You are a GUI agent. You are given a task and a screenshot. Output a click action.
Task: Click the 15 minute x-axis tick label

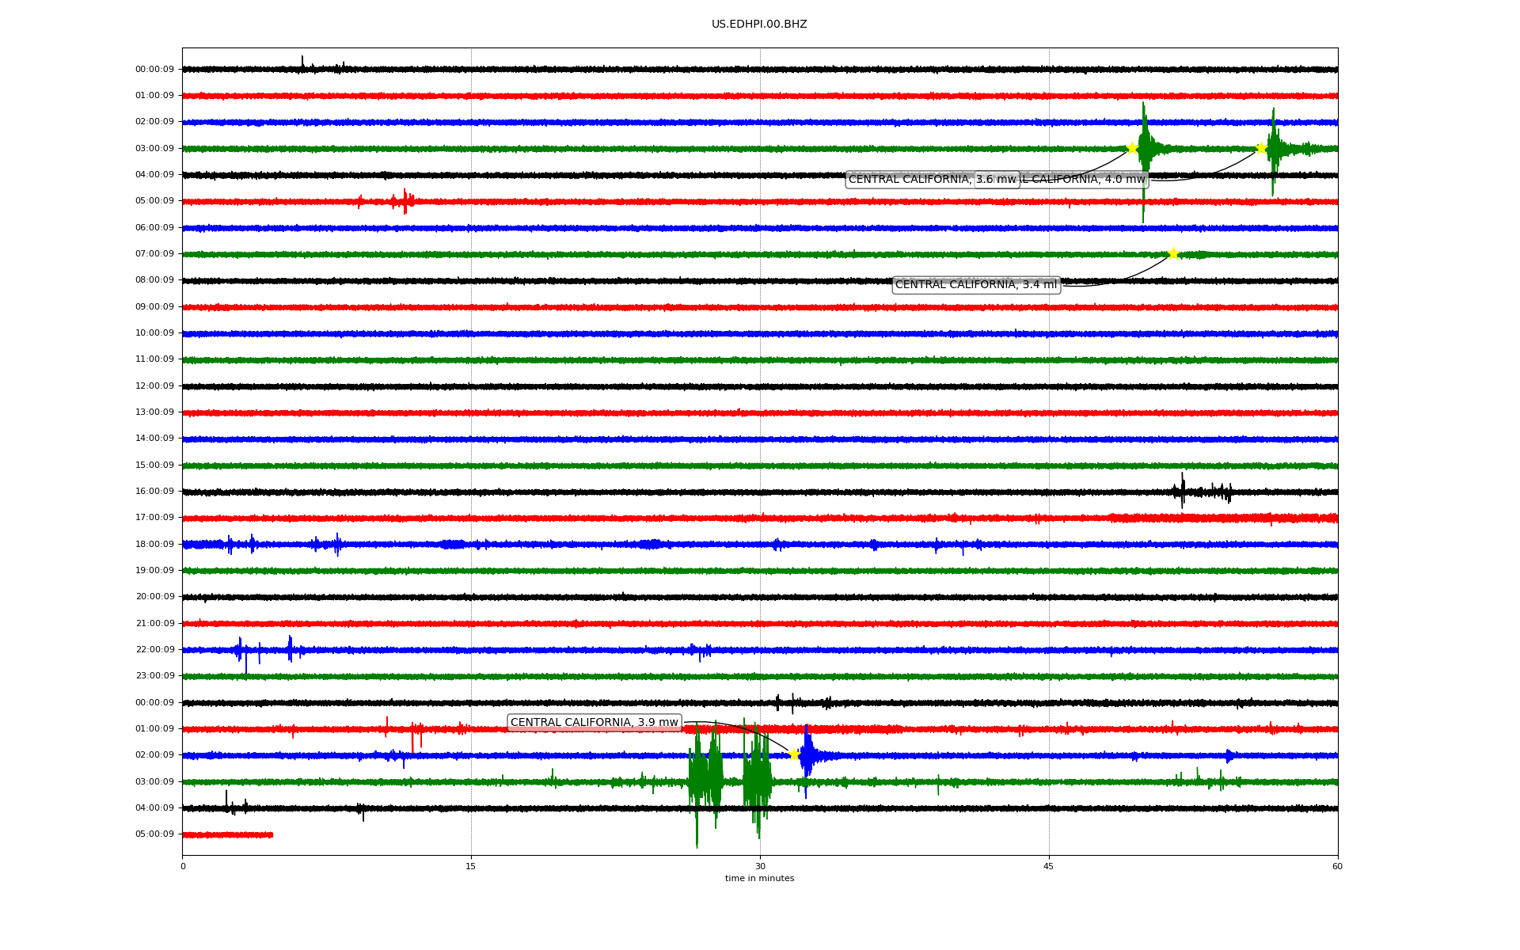click(x=471, y=866)
